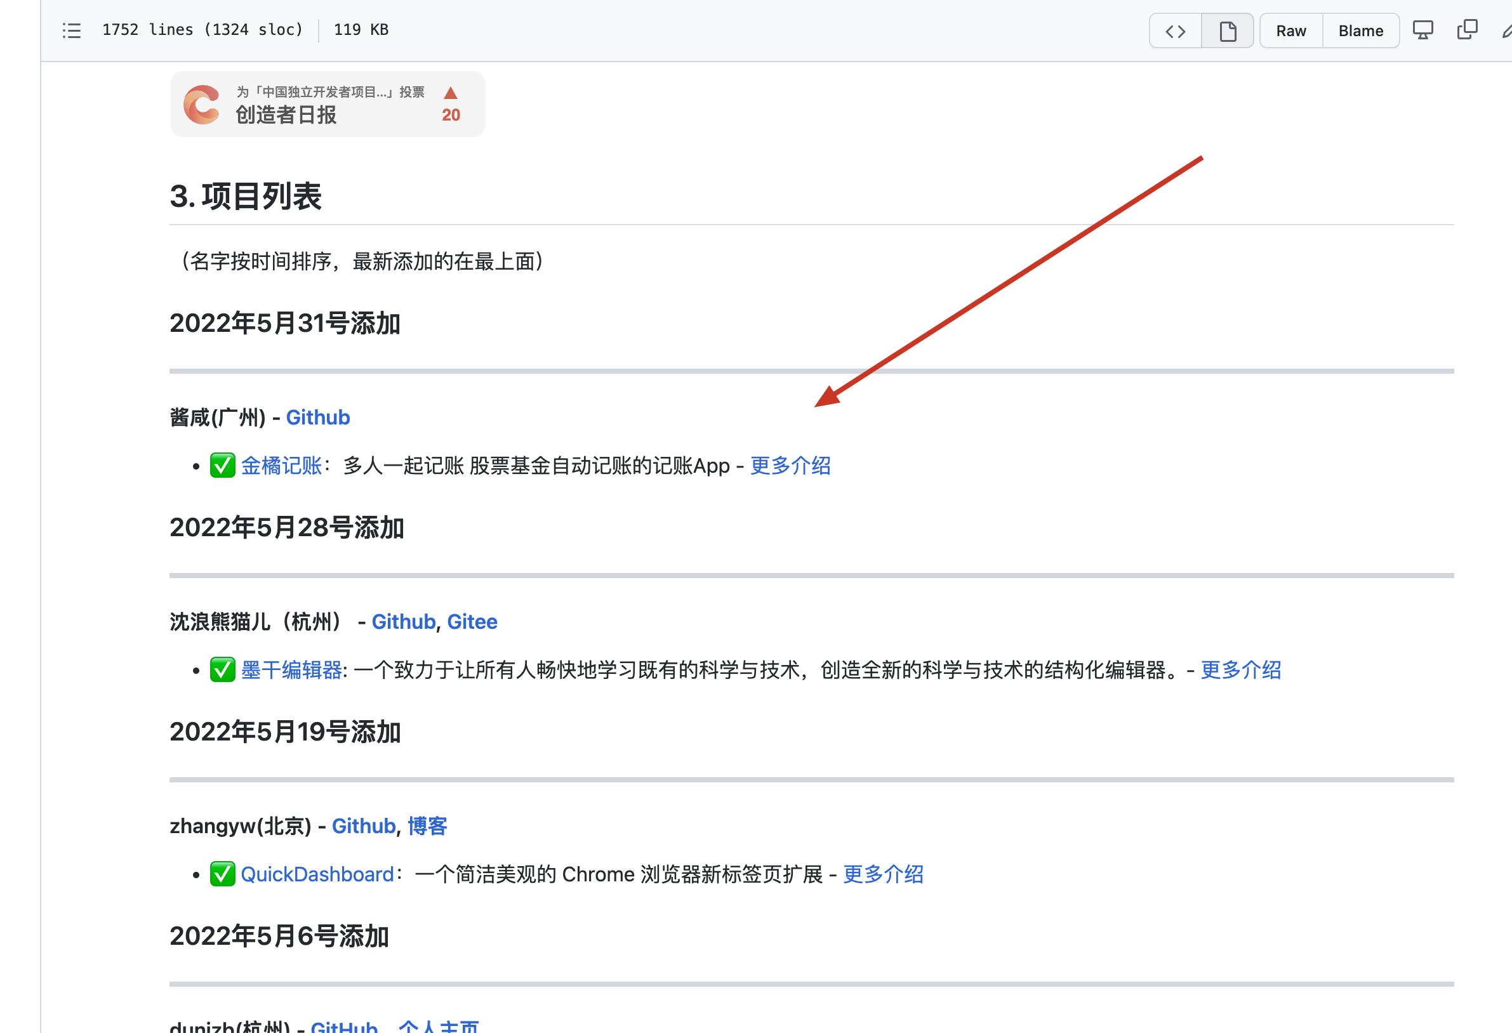Open the 金橘记账 project link
Screen dimensions: 1512x1033
pyautogui.click(x=282, y=466)
